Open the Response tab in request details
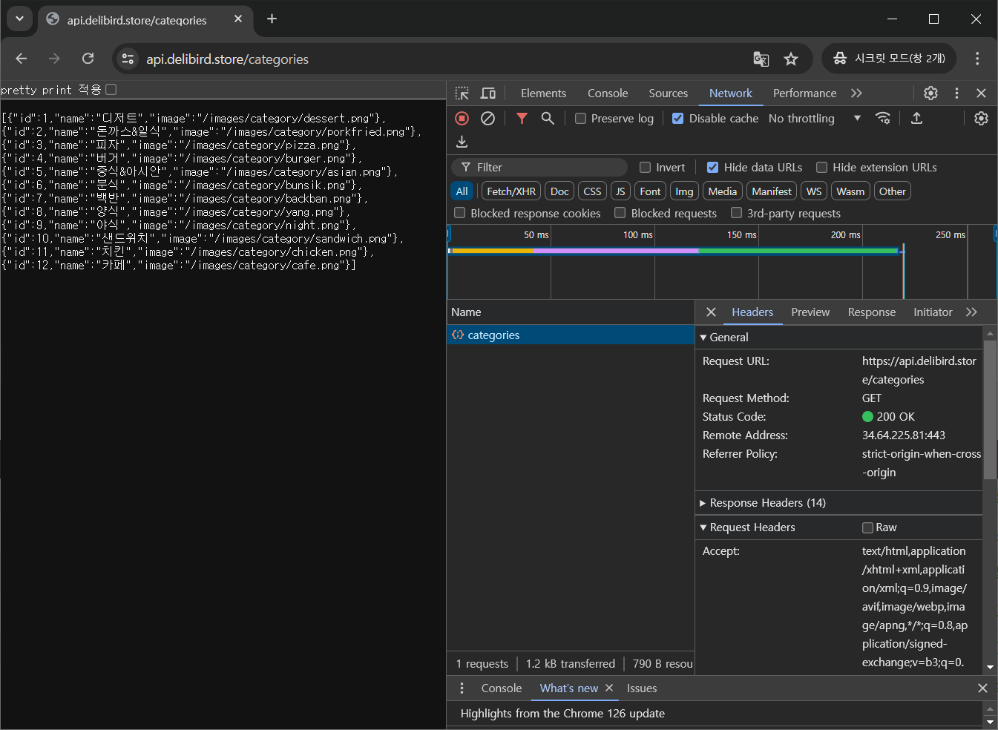Screen dimensions: 998x730 (x=871, y=312)
